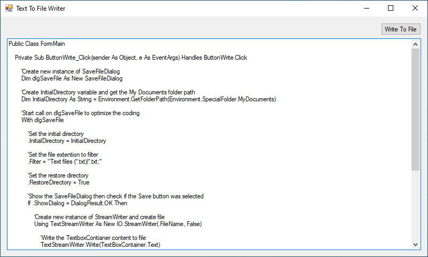428x257 pixels.
Task: Click line 'TextStreamWriter.Write(TextBoxContainer.Text)'
Action: 100,245
